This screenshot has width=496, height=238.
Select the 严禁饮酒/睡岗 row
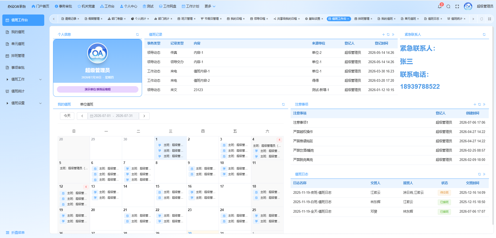coord(390,151)
